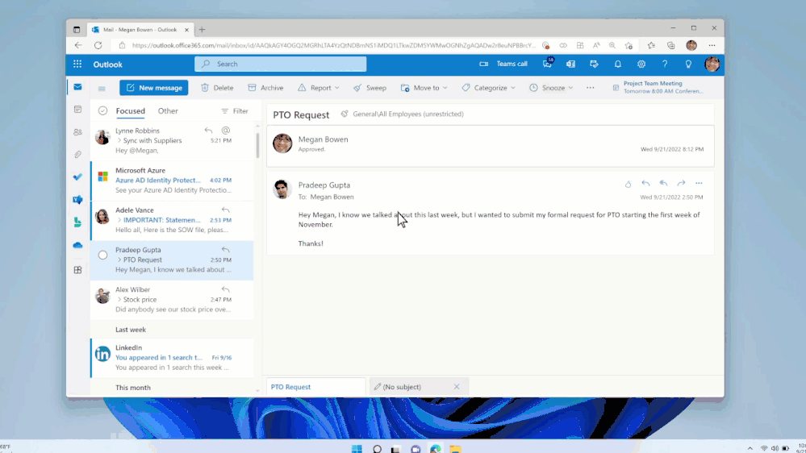806x453 pixels.
Task: Archive the selected message
Action: tap(265, 88)
